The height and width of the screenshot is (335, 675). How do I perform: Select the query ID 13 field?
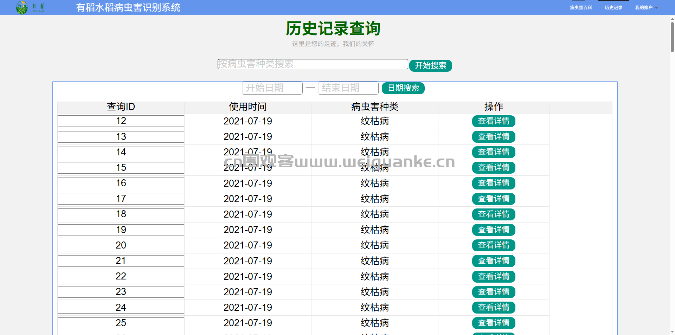tap(121, 137)
